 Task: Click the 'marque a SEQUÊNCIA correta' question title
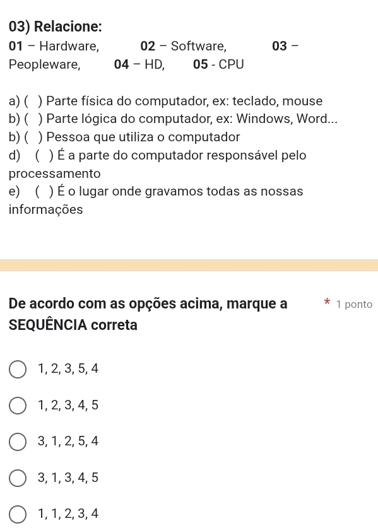[x=148, y=314]
